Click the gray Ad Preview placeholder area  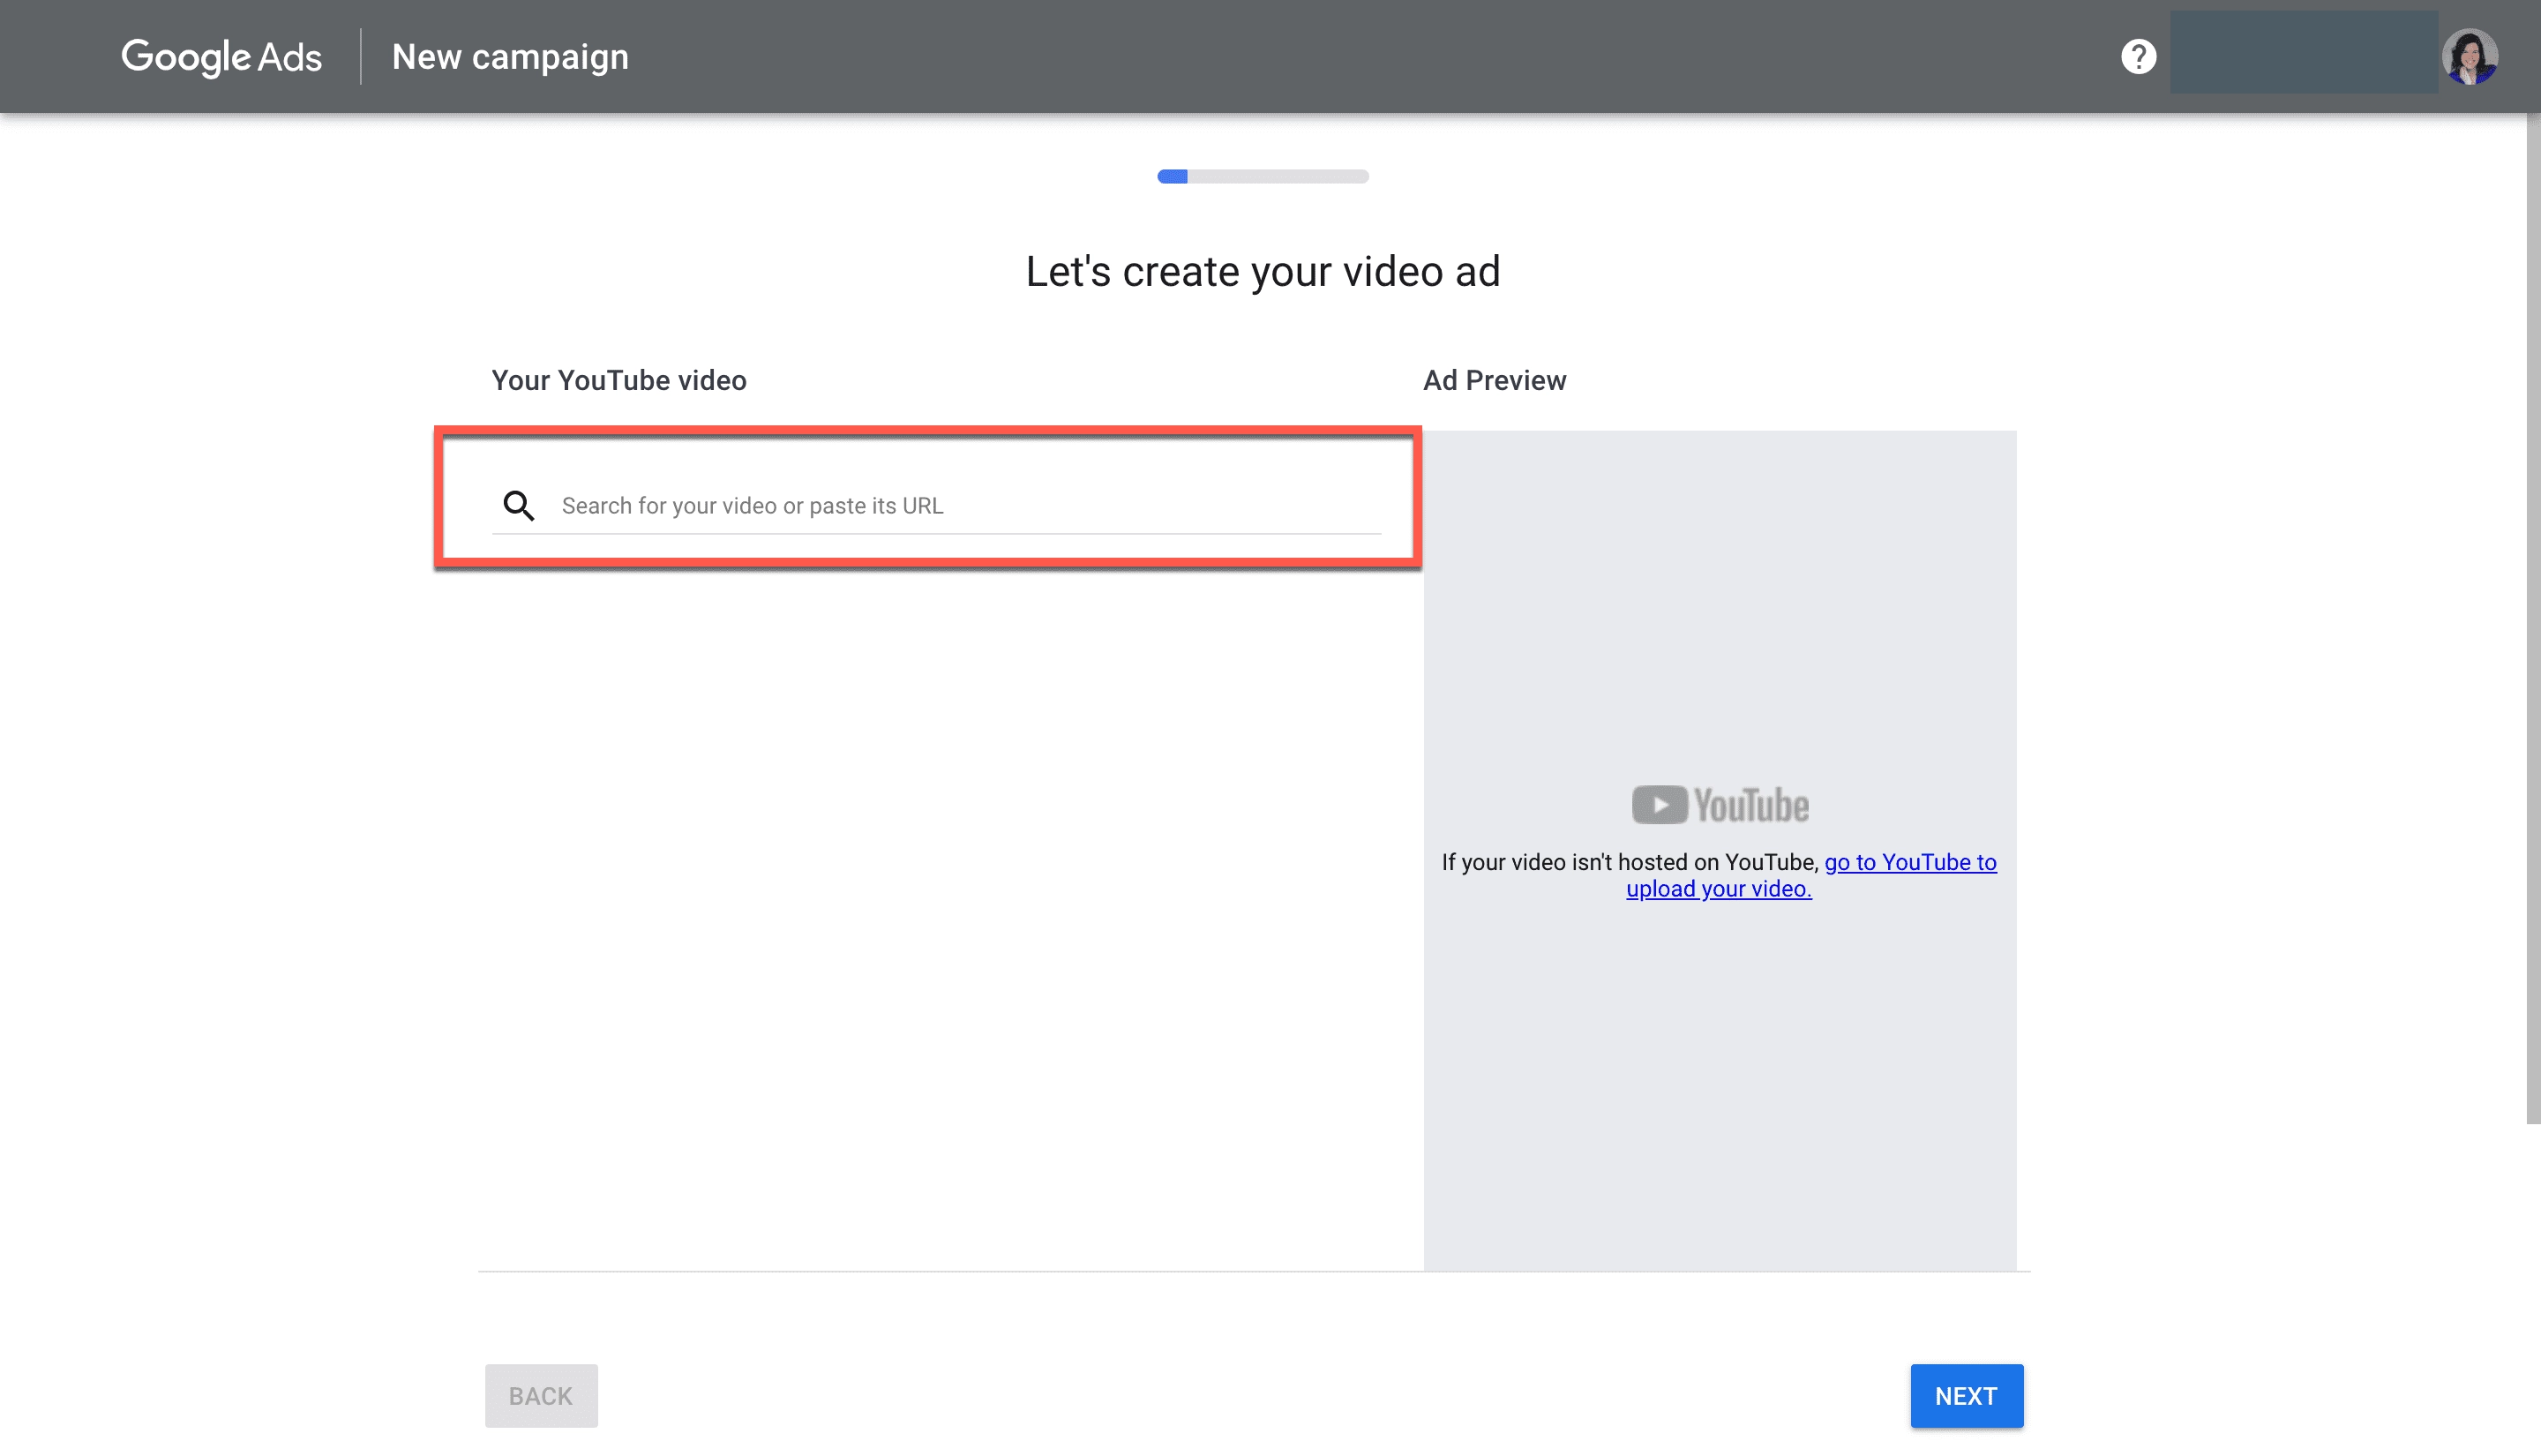coord(1720,1100)
